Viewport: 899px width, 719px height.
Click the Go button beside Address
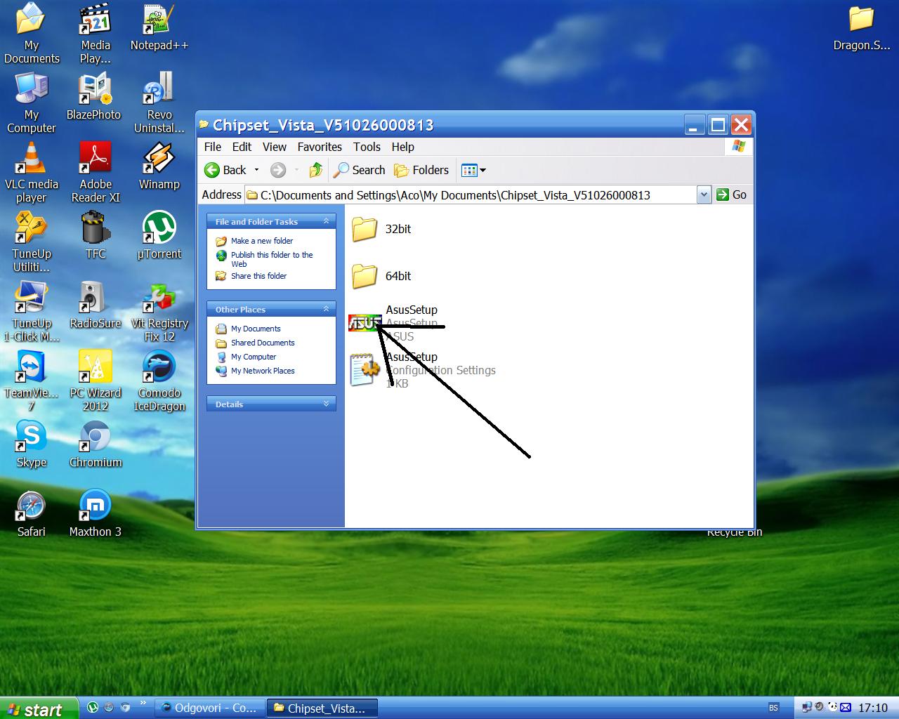pyautogui.click(x=731, y=195)
